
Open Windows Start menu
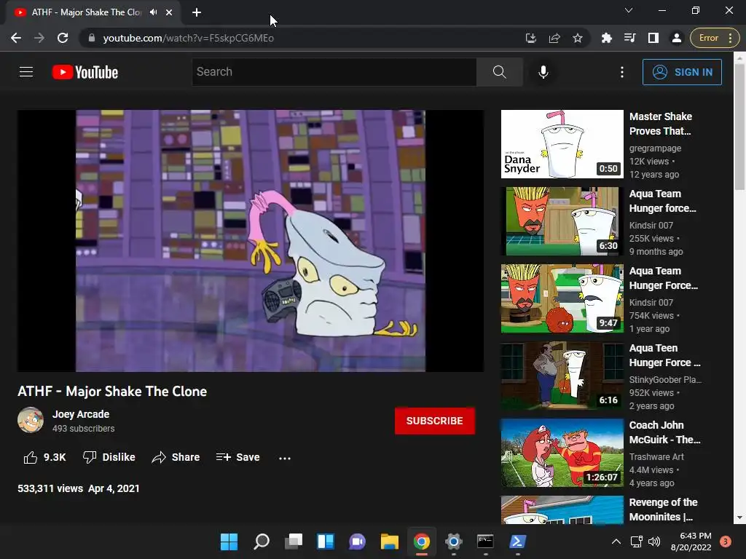coord(229,542)
